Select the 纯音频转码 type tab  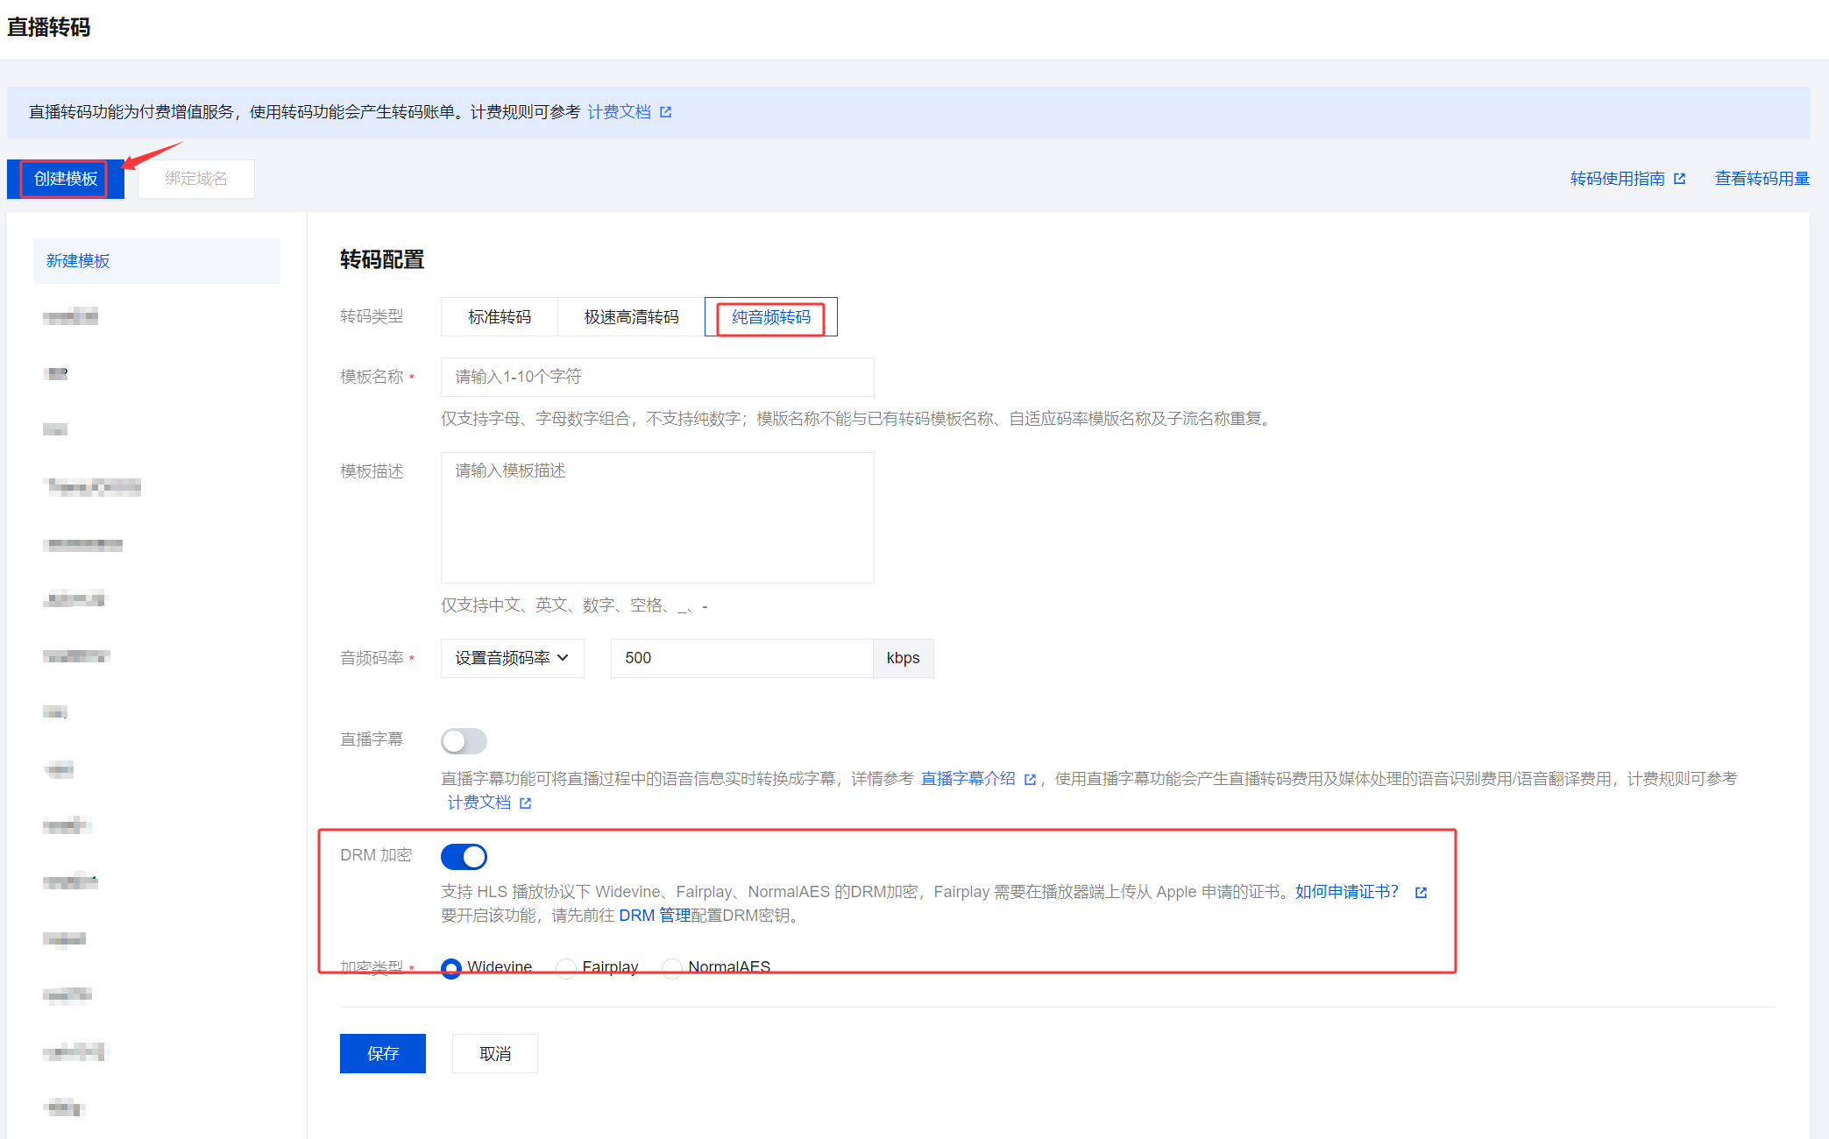point(771,317)
